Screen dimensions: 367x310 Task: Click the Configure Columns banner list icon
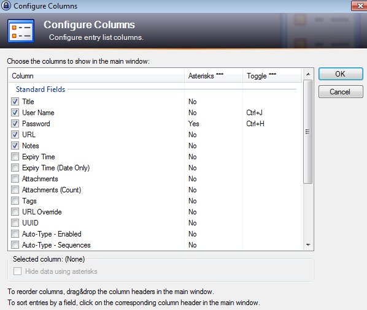(x=21, y=31)
